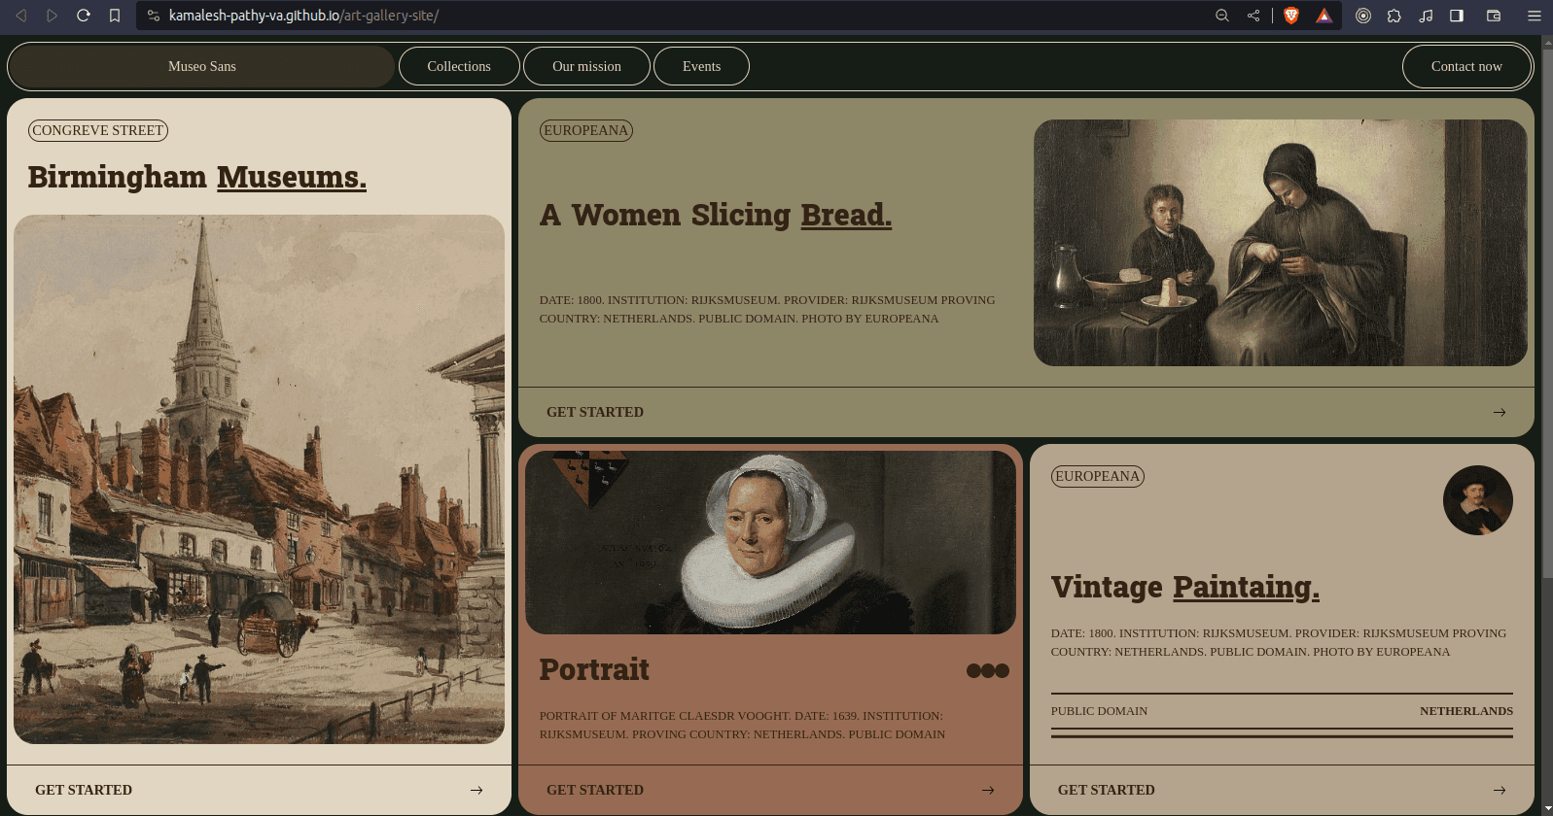Click the browser forward arrow
Screen dimensions: 1553x816
click(53, 16)
